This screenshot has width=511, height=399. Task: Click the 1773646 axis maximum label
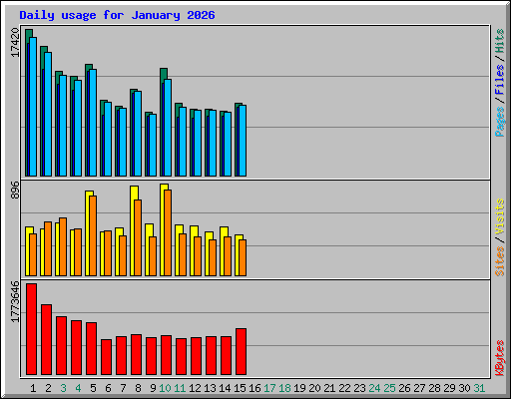tap(15, 301)
